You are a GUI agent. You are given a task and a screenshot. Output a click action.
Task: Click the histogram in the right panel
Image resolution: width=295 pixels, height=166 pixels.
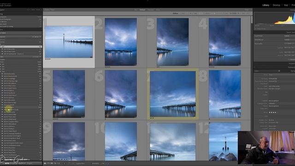pyautogui.click(x=275, y=18)
